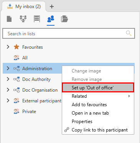Select the External participant list item
The width and height of the screenshot is (140, 143).
click(32, 101)
